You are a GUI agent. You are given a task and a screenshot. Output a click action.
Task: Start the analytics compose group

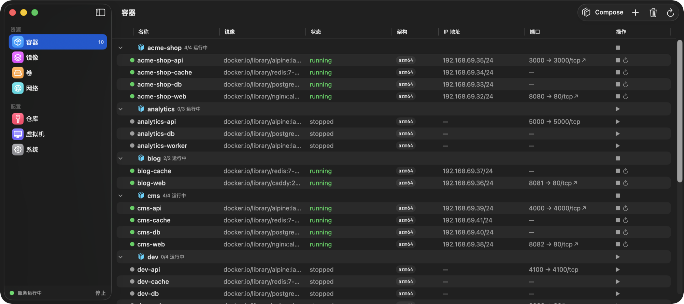(x=618, y=109)
